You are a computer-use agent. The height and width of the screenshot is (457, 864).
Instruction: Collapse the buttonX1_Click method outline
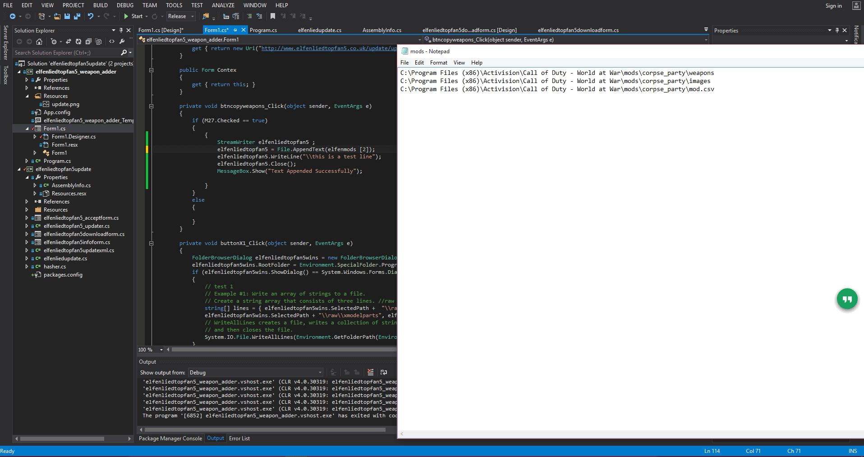pyautogui.click(x=151, y=243)
